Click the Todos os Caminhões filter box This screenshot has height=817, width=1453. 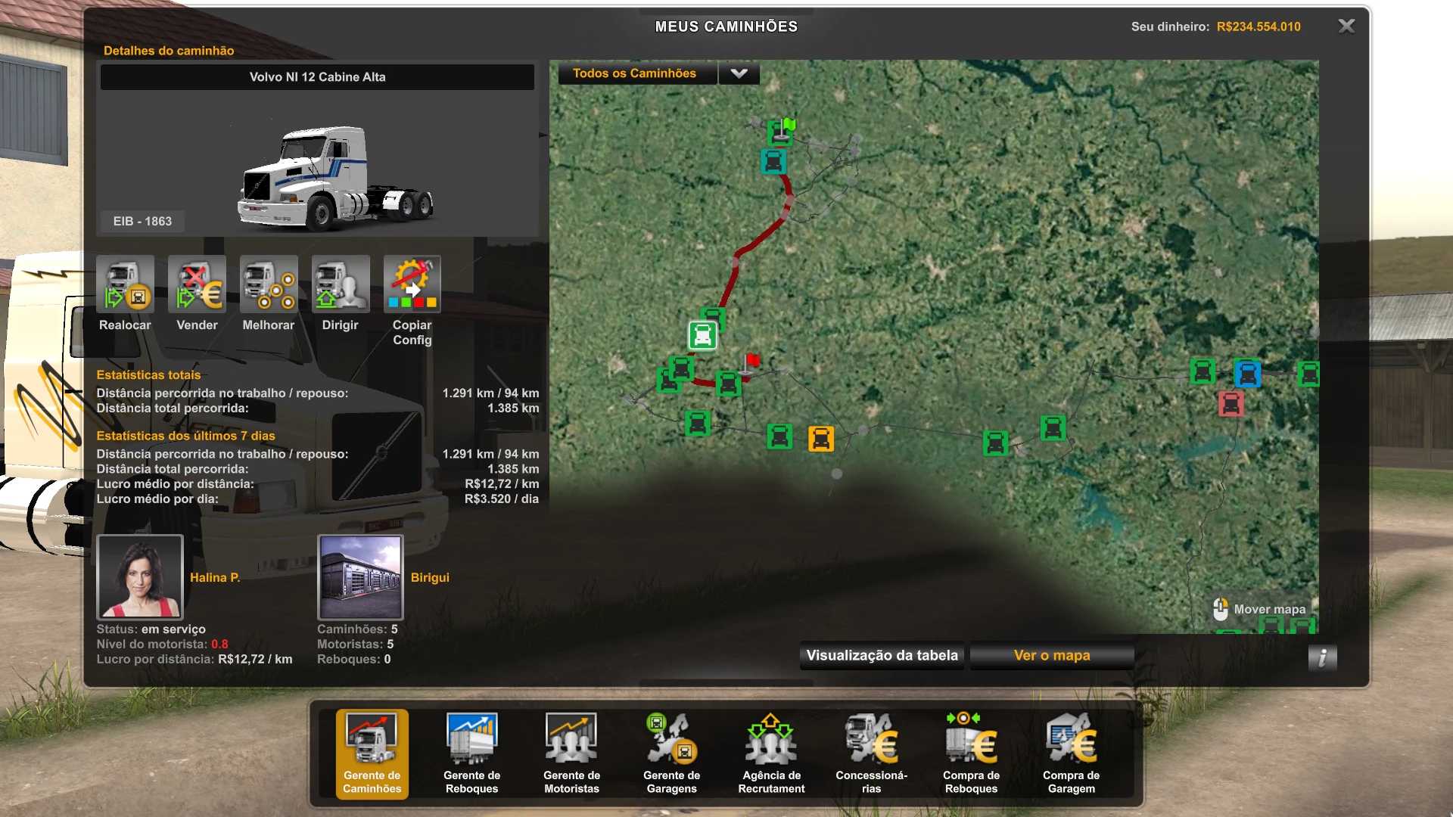636,73
